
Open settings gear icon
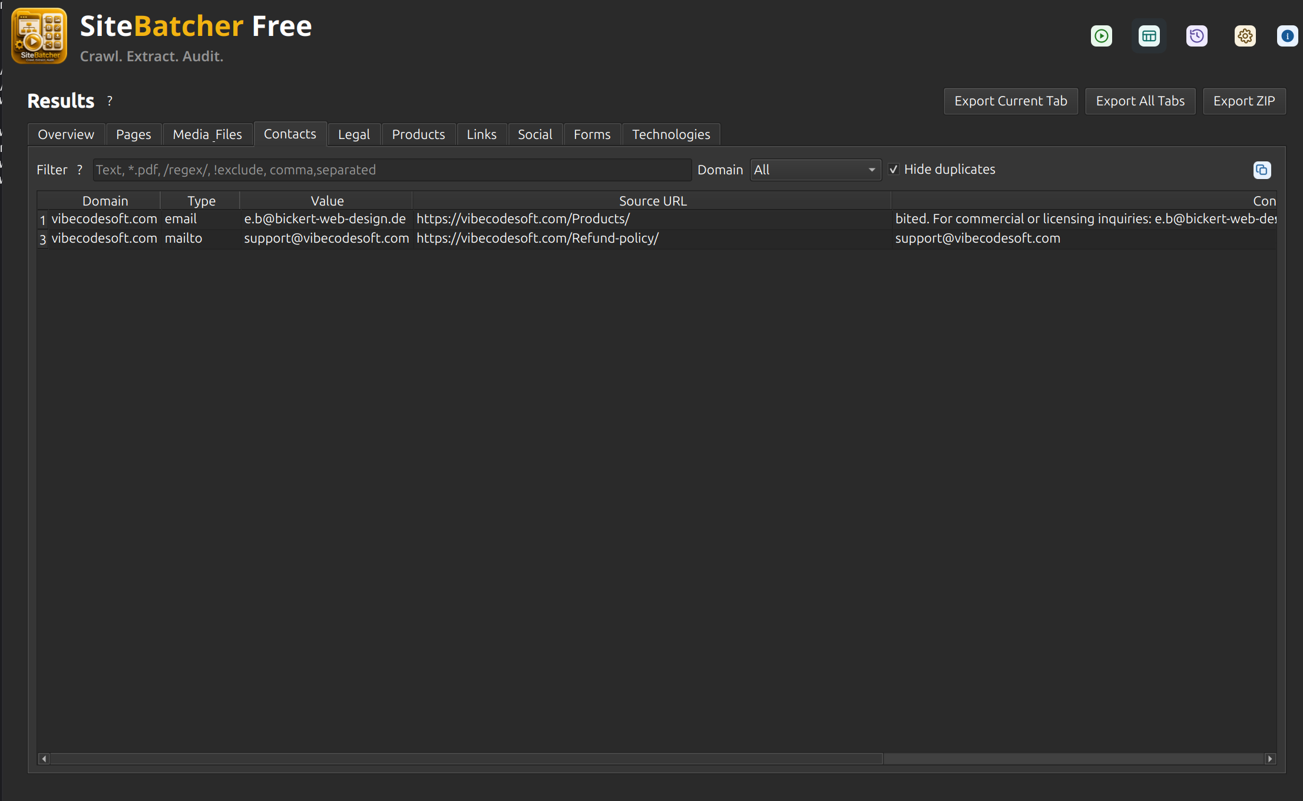pos(1245,36)
